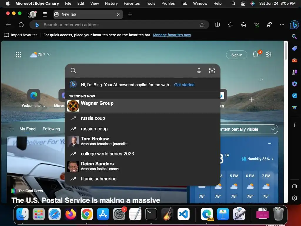Toggle the sidebar panel layout icon
The width and height of the screenshot is (301, 226).
tap(295, 186)
